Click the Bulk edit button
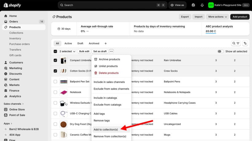This screenshot has width=252, height=141. click(84, 51)
